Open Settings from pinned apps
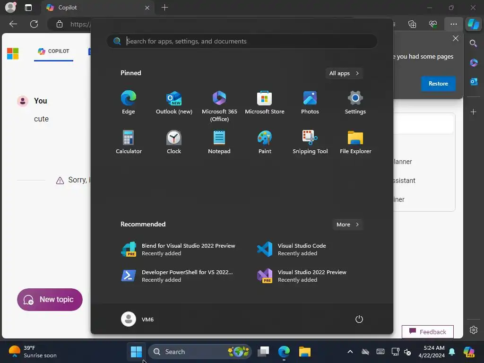Screen dimensions: 484x363 pos(355,103)
